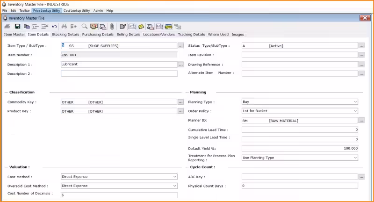Click the Description 1 field containing Lubricant
374x202 pixels.
[119, 65]
